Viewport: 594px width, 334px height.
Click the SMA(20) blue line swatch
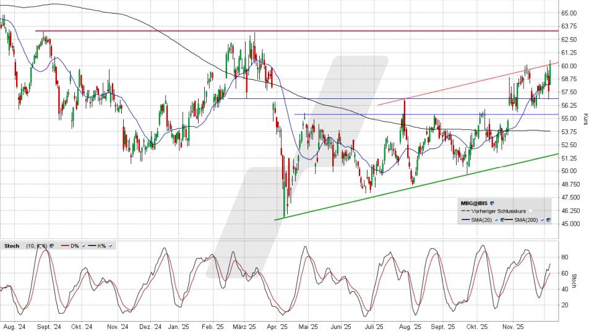pyautogui.click(x=465, y=220)
